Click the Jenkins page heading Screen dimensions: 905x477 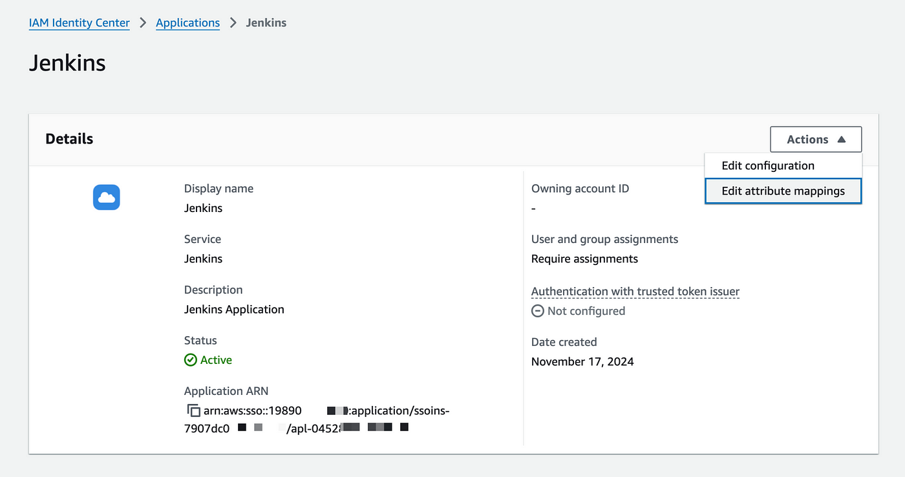[x=67, y=63]
